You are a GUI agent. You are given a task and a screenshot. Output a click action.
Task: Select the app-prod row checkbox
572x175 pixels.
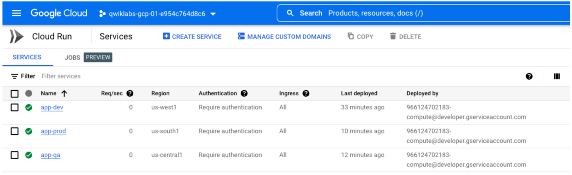click(15, 131)
